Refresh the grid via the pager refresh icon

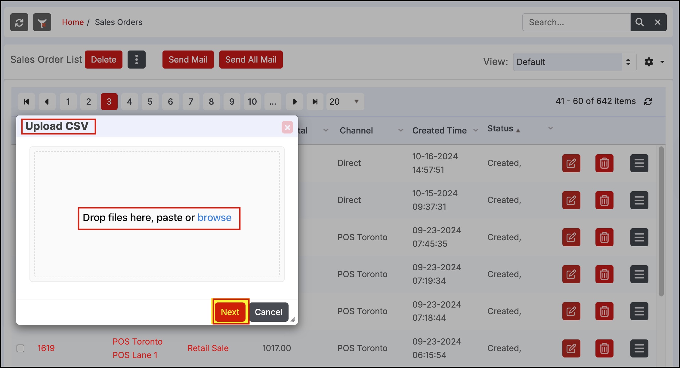point(648,102)
